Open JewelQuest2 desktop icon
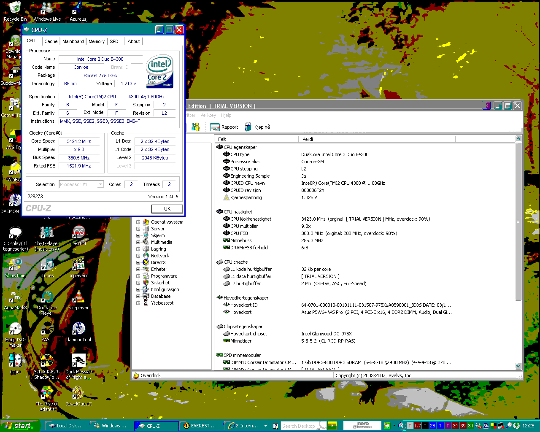540x432 pixels. pos(78,396)
